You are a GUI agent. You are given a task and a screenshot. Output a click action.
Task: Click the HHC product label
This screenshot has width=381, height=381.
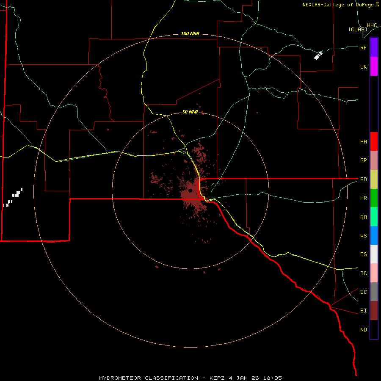[x=372, y=25]
